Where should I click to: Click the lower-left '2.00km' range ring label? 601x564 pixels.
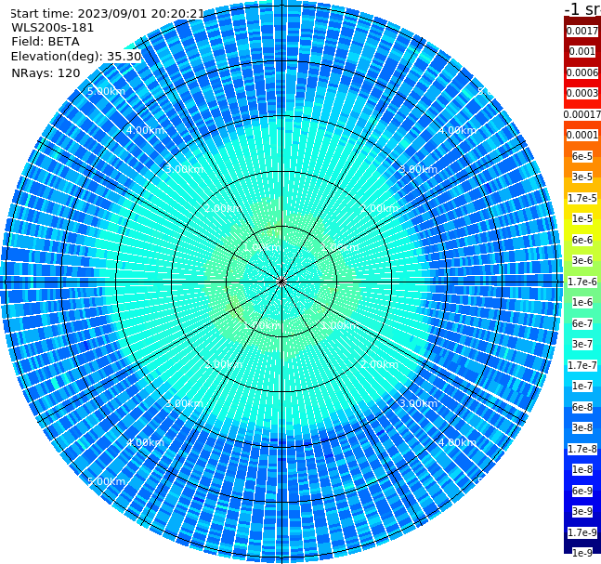coord(223,364)
